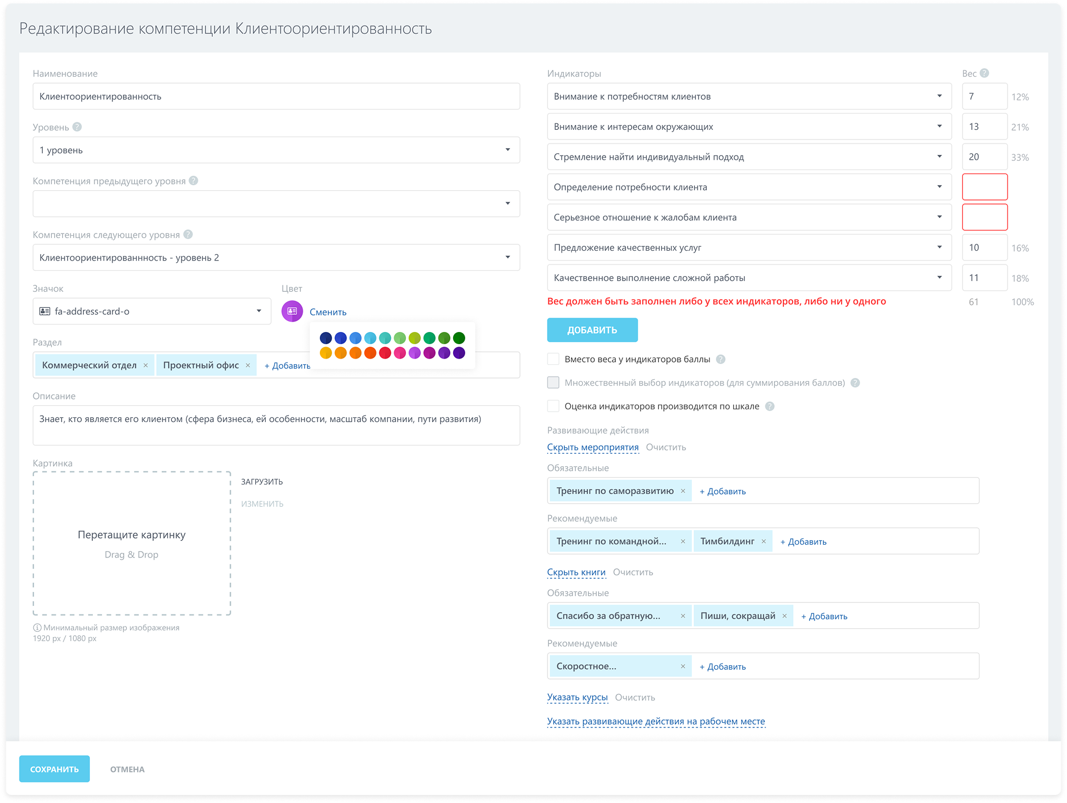Click + Добавить in the Раздел field
The width and height of the screenshot is (1067, 803).
pyautogui.click(x=287, y=365)
